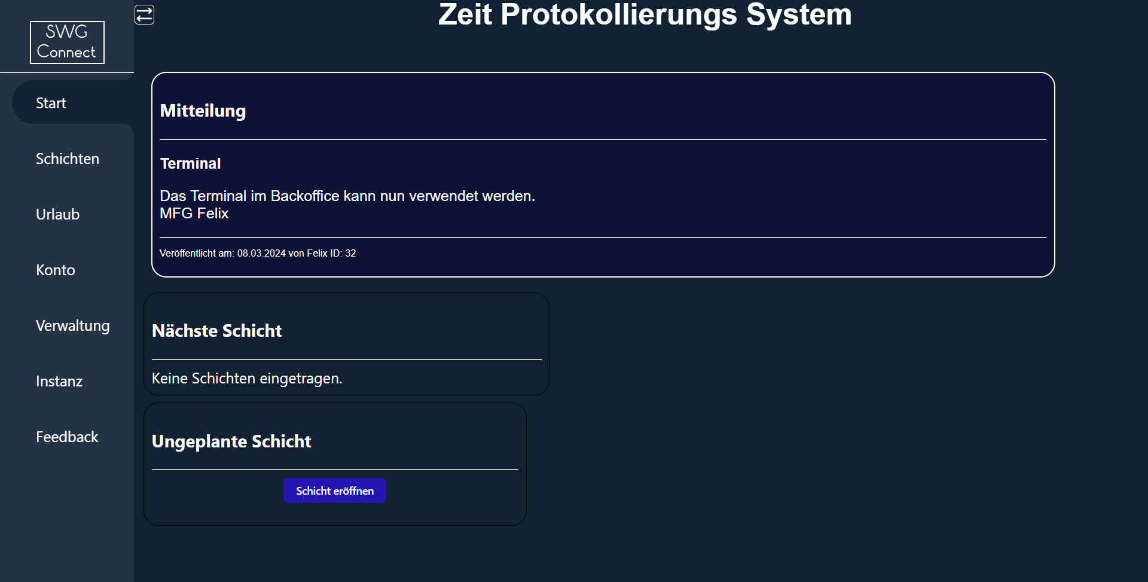Click the publish date 08.03.2024
1148x582 pixels.
[x=261, y=253]
